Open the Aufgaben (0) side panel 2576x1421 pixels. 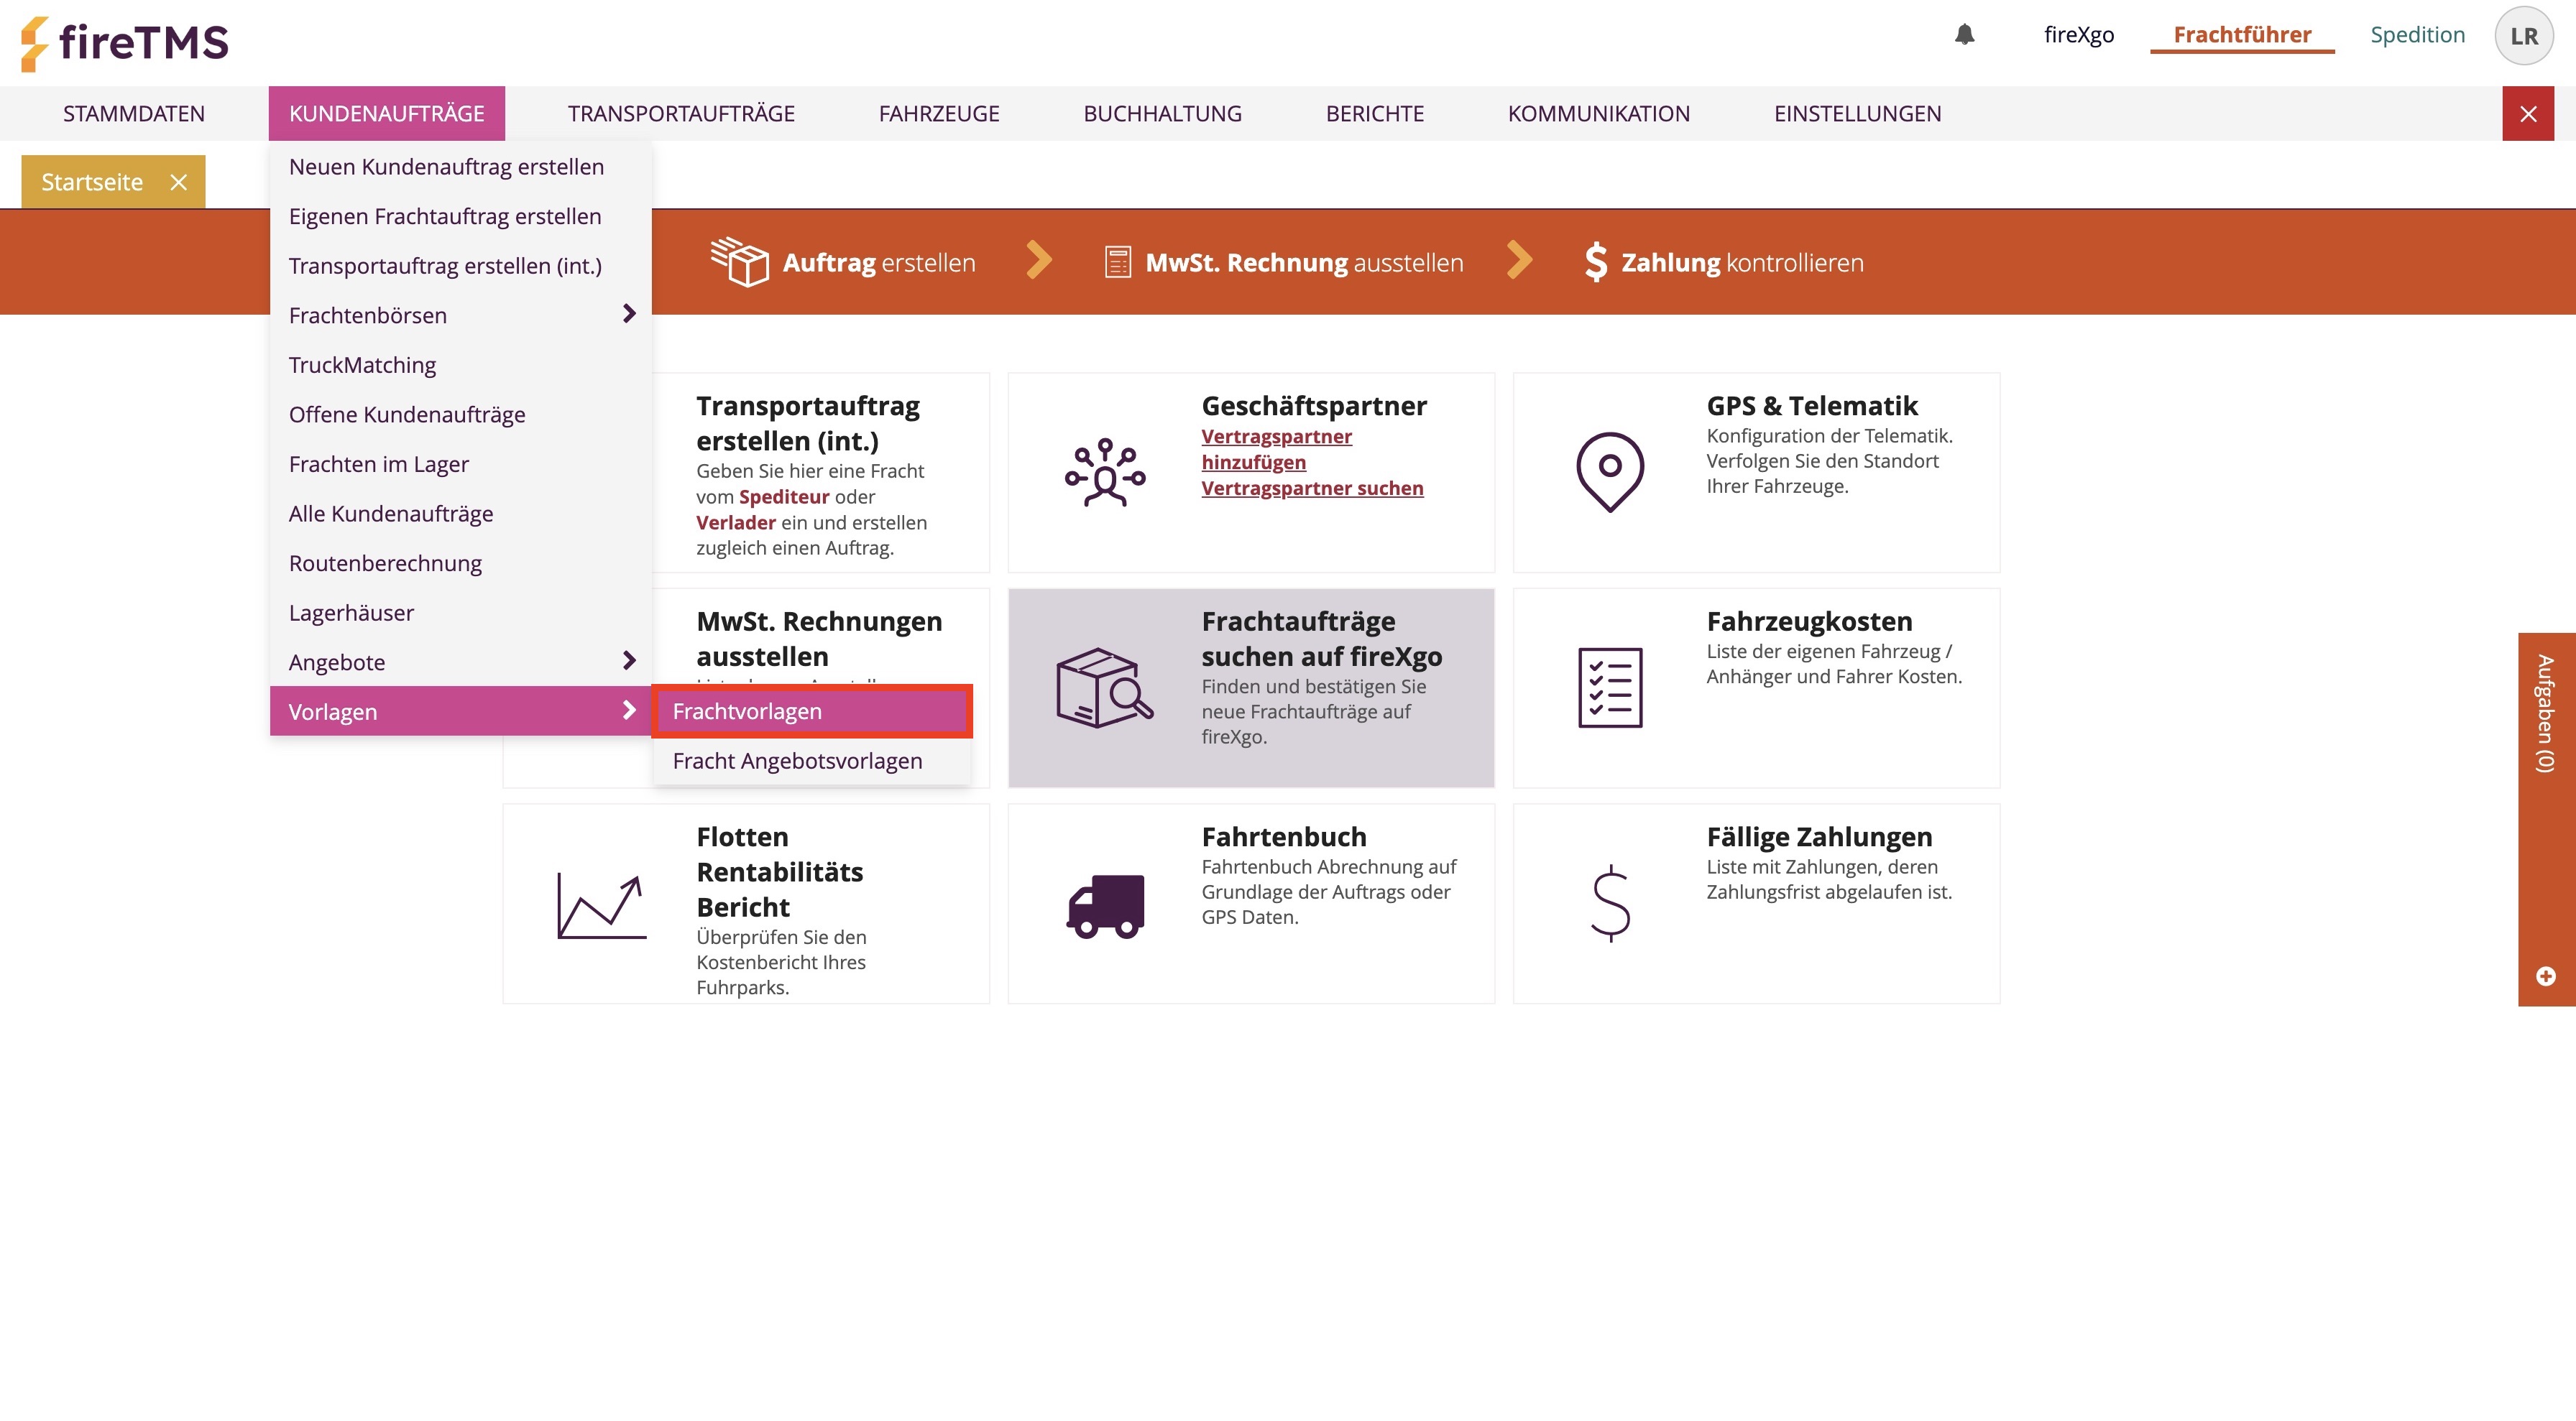[x=2546, y=818]
